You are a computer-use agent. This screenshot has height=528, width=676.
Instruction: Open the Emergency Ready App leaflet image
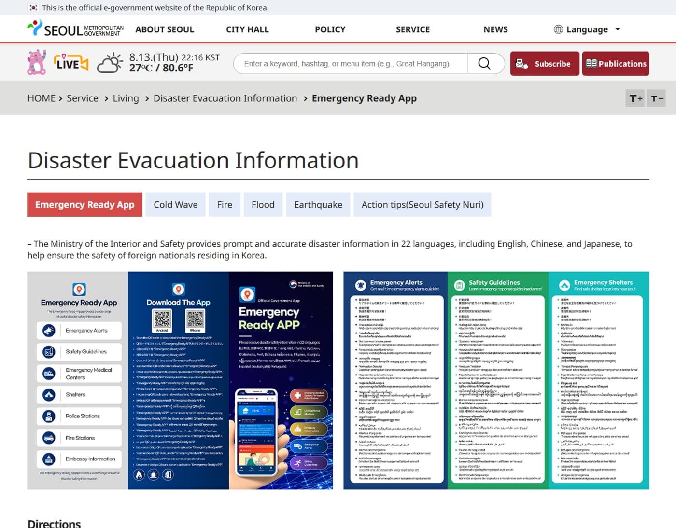pyautogui.click(x=180, y=380)
